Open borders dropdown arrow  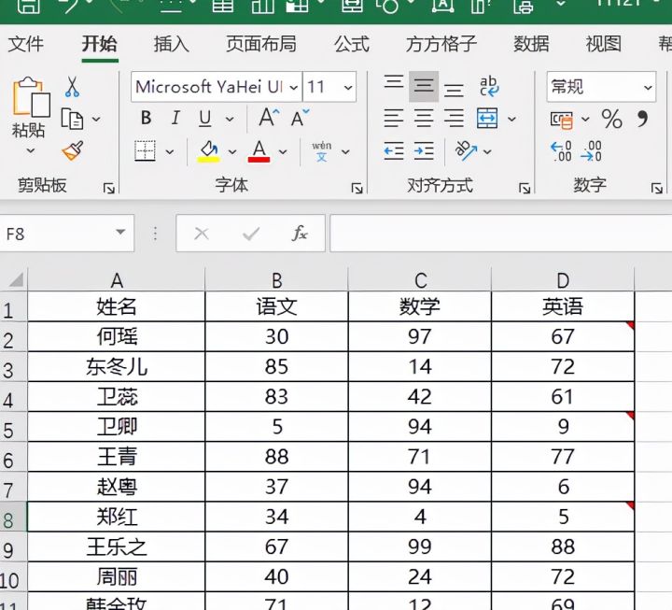click(x=170, y=152)
